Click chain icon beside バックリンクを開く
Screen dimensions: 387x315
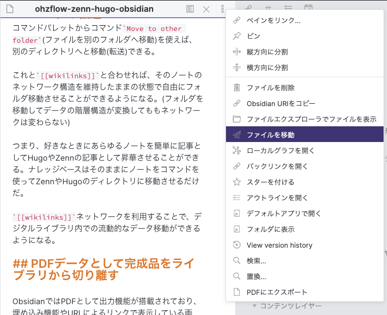click(237, 166)
